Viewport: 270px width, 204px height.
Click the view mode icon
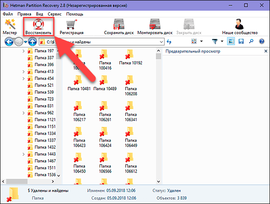tap(194, 41)
